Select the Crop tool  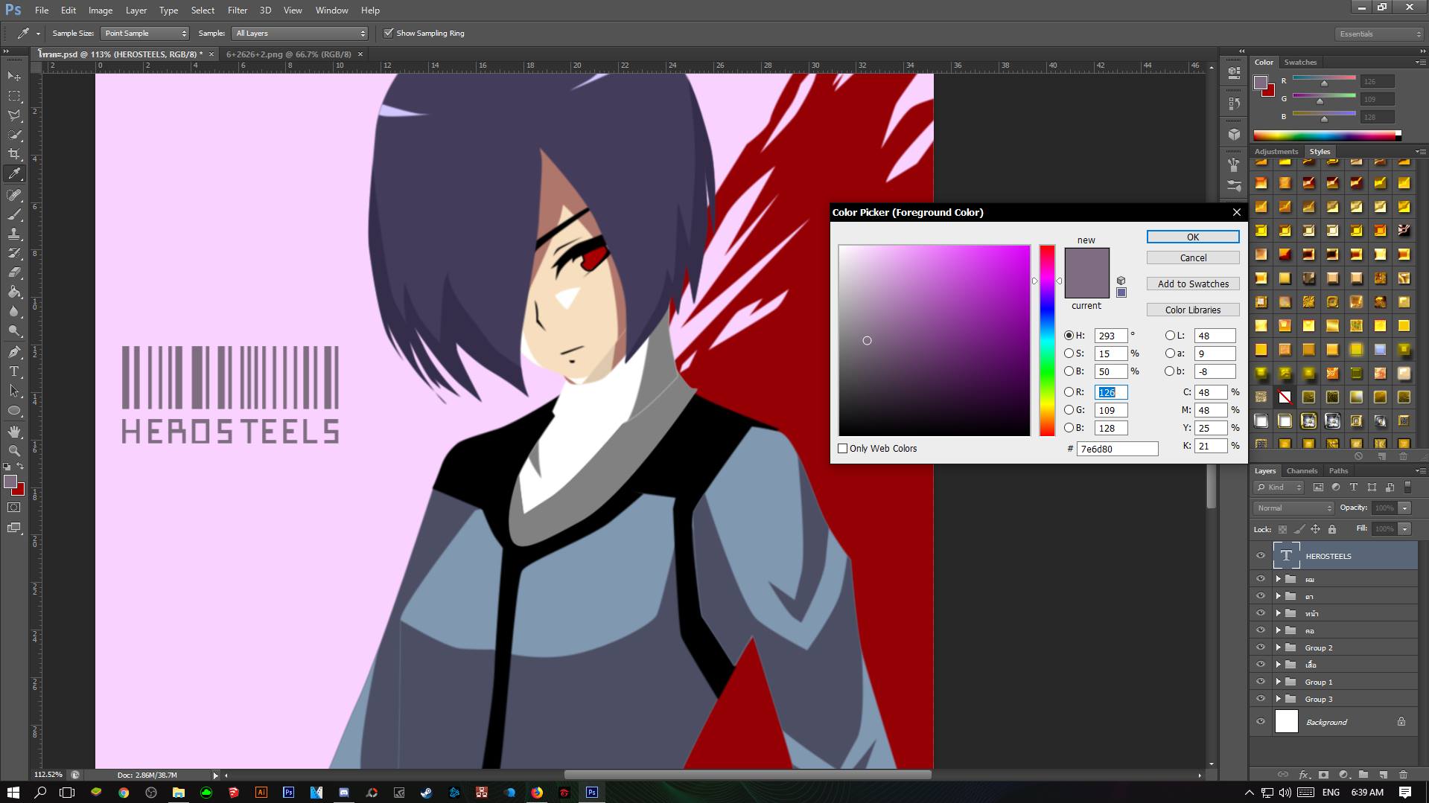tap(14, 154)
